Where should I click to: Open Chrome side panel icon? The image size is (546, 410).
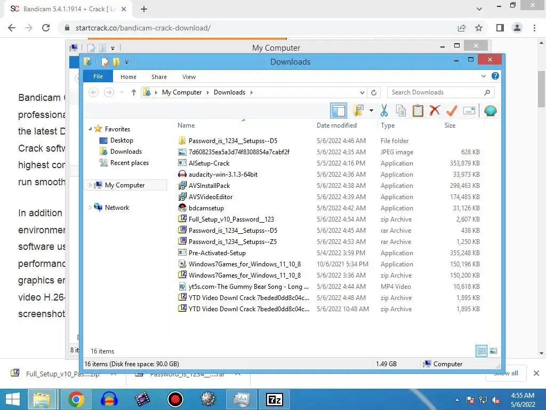(x=500, y=28)
